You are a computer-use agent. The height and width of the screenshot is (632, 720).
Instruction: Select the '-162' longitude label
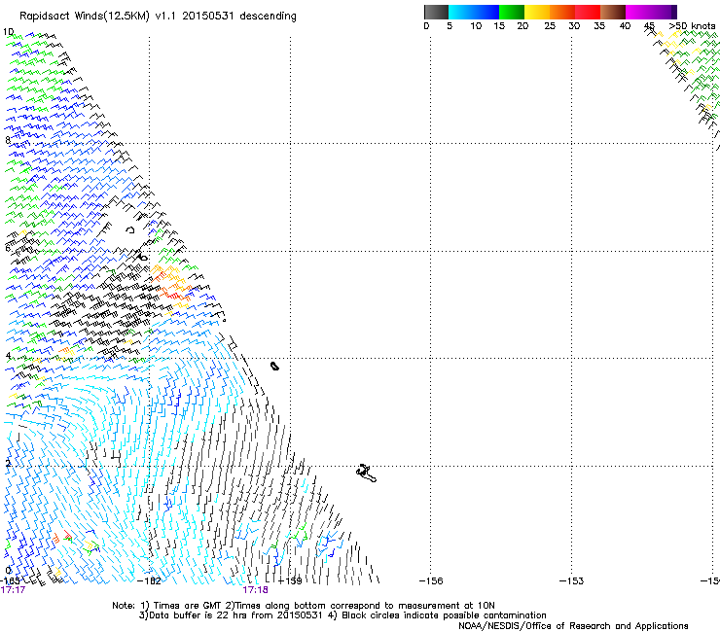(x=149, y=581)
